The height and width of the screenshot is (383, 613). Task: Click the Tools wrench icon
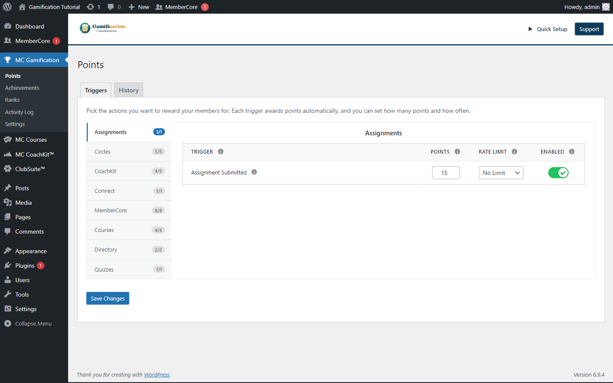click(x=8, y=294)
